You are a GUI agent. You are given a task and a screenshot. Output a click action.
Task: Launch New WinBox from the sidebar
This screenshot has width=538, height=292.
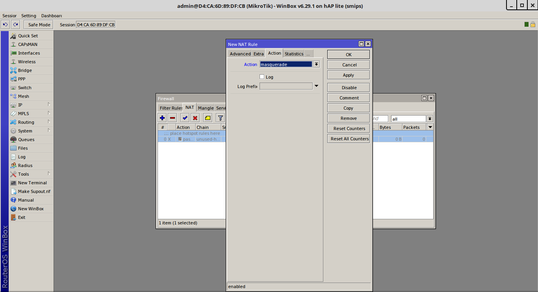coord(32,209)
